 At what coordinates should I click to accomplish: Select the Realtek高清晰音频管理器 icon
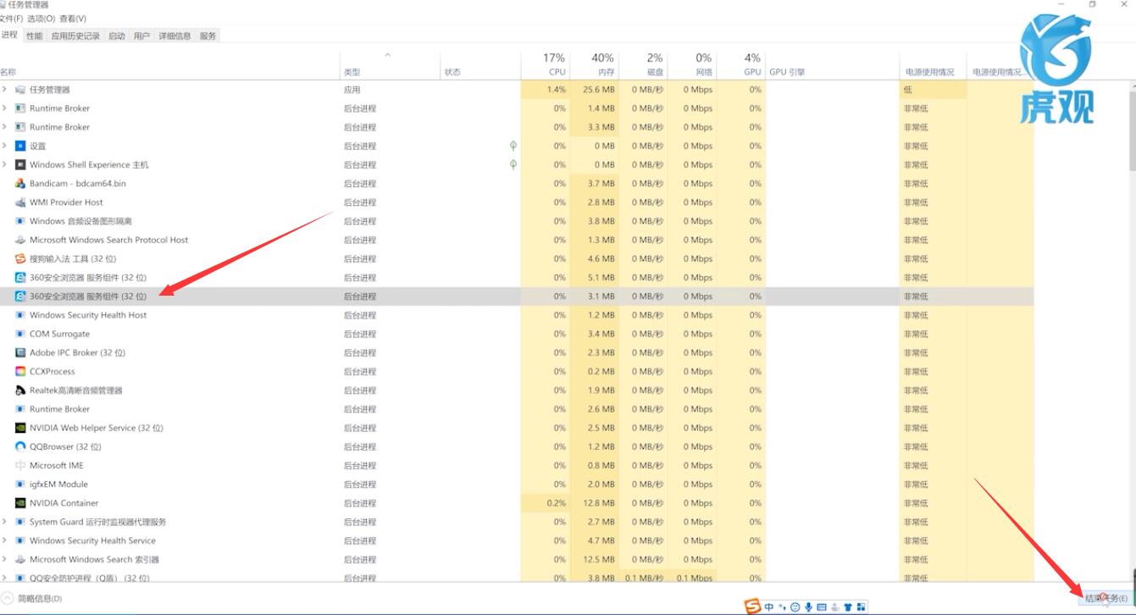[x=20, y=391]
